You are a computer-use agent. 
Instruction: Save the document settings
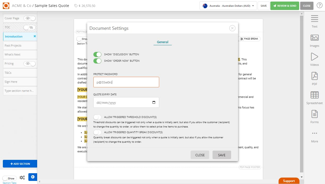tap(222, 155)
